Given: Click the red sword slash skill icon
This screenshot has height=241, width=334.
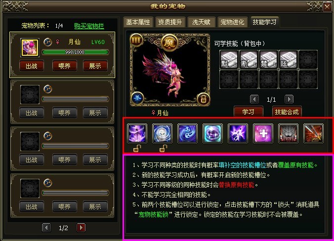Looking at the screenshot, I should pyautogui.click(x=313, y=133).
